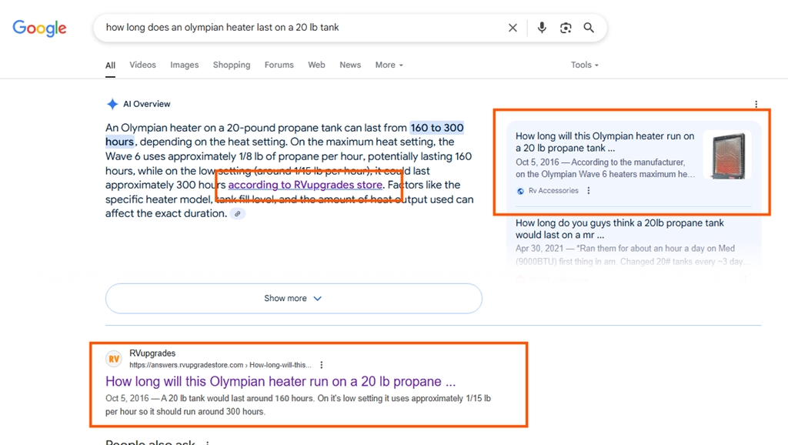This screenshot has height=445, width=788.
Task: Click the Rv Accessories source favicon
Action: (x=521, y=191)
